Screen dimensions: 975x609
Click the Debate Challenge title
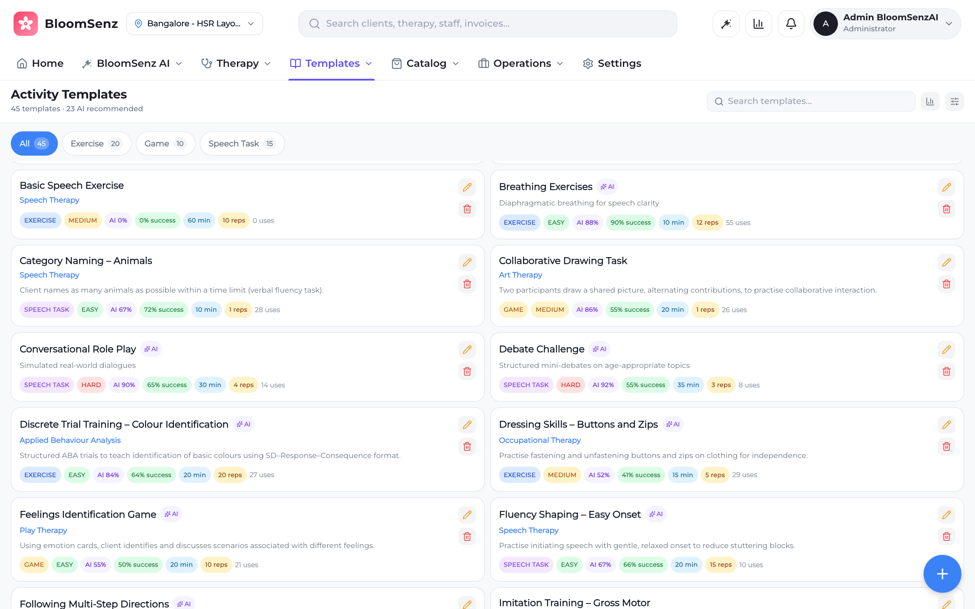542,349
